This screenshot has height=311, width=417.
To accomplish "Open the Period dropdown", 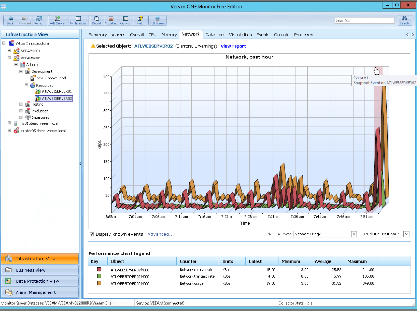I will [x=406, y=234].
